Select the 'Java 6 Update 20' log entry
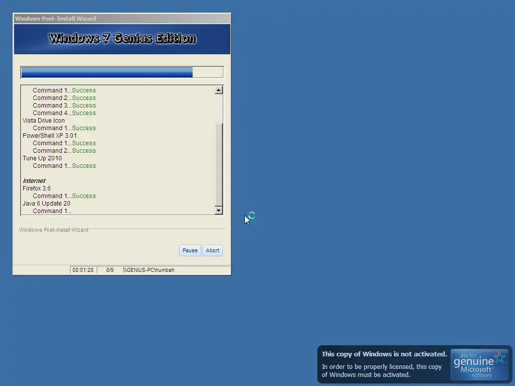This screenshot has width=515, height=386. click(46, 204)
